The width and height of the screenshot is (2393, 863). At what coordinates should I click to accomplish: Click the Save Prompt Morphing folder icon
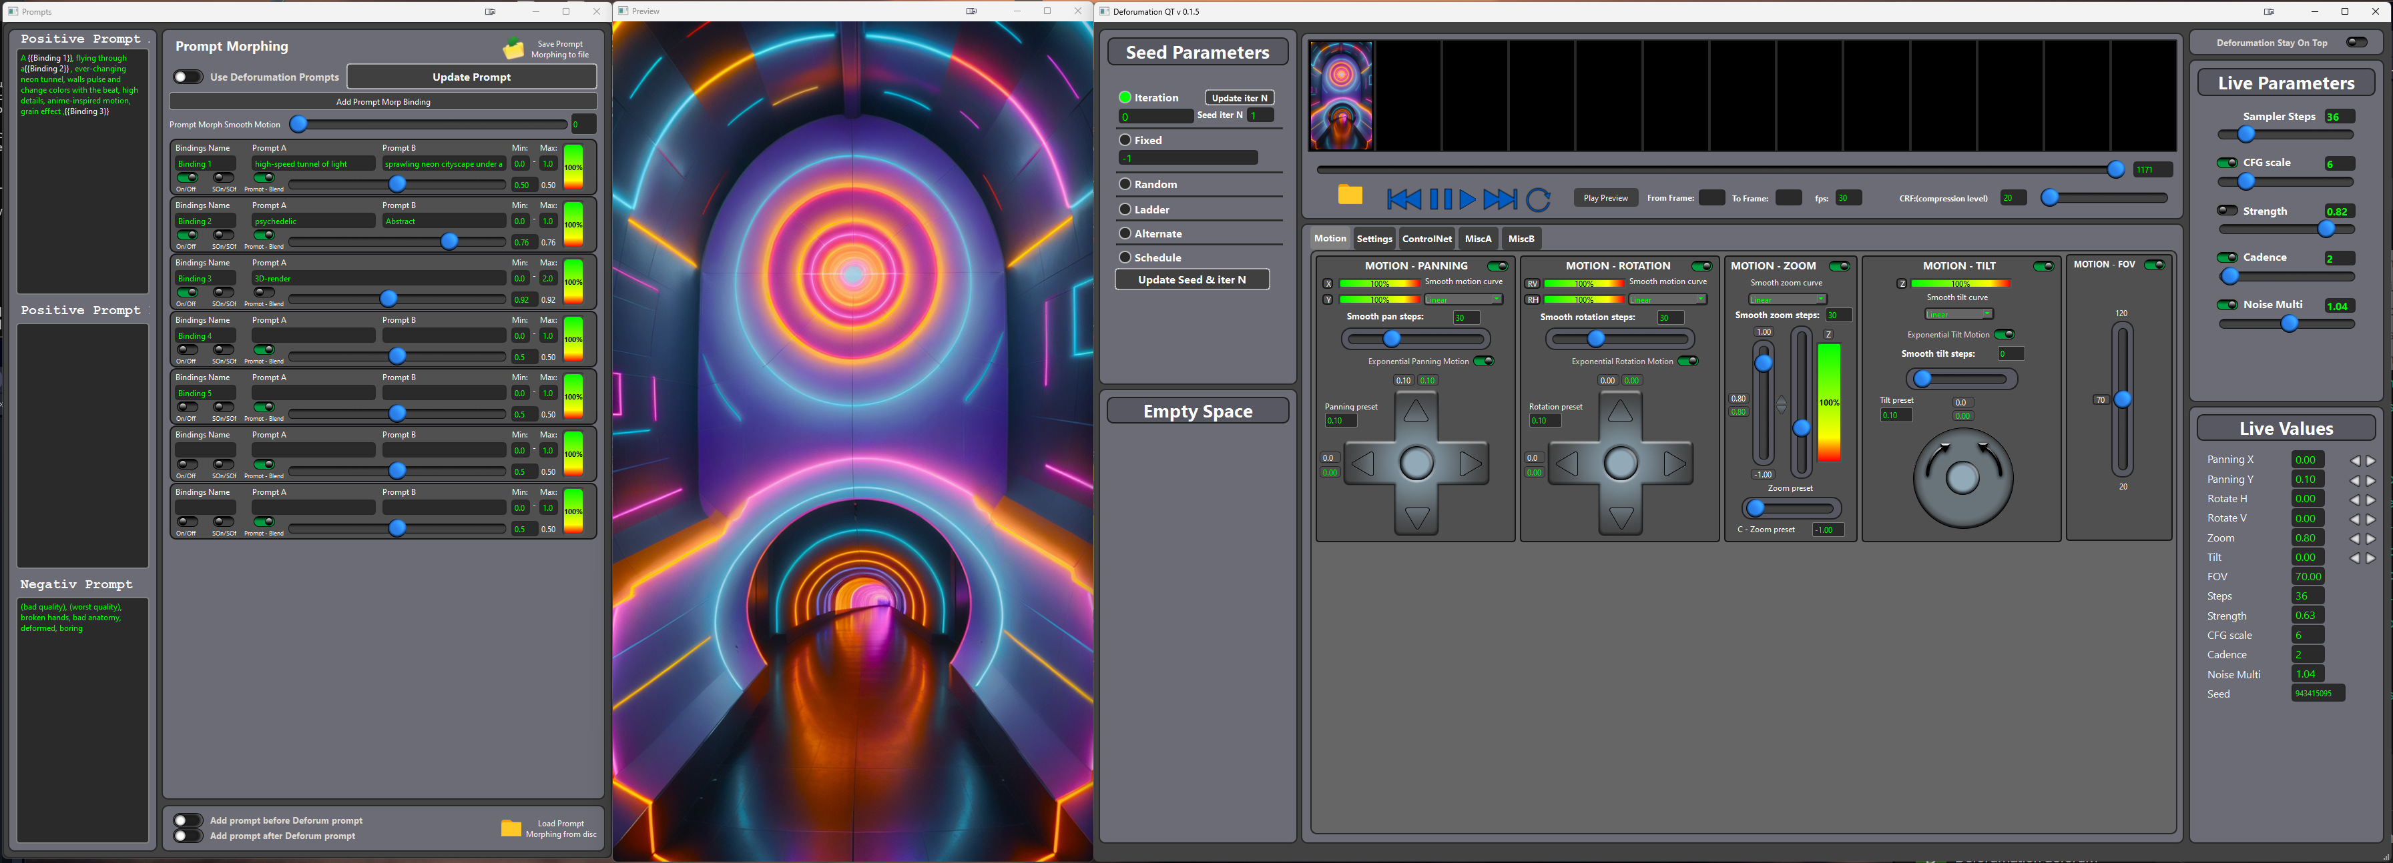click(x=513, y=49)
